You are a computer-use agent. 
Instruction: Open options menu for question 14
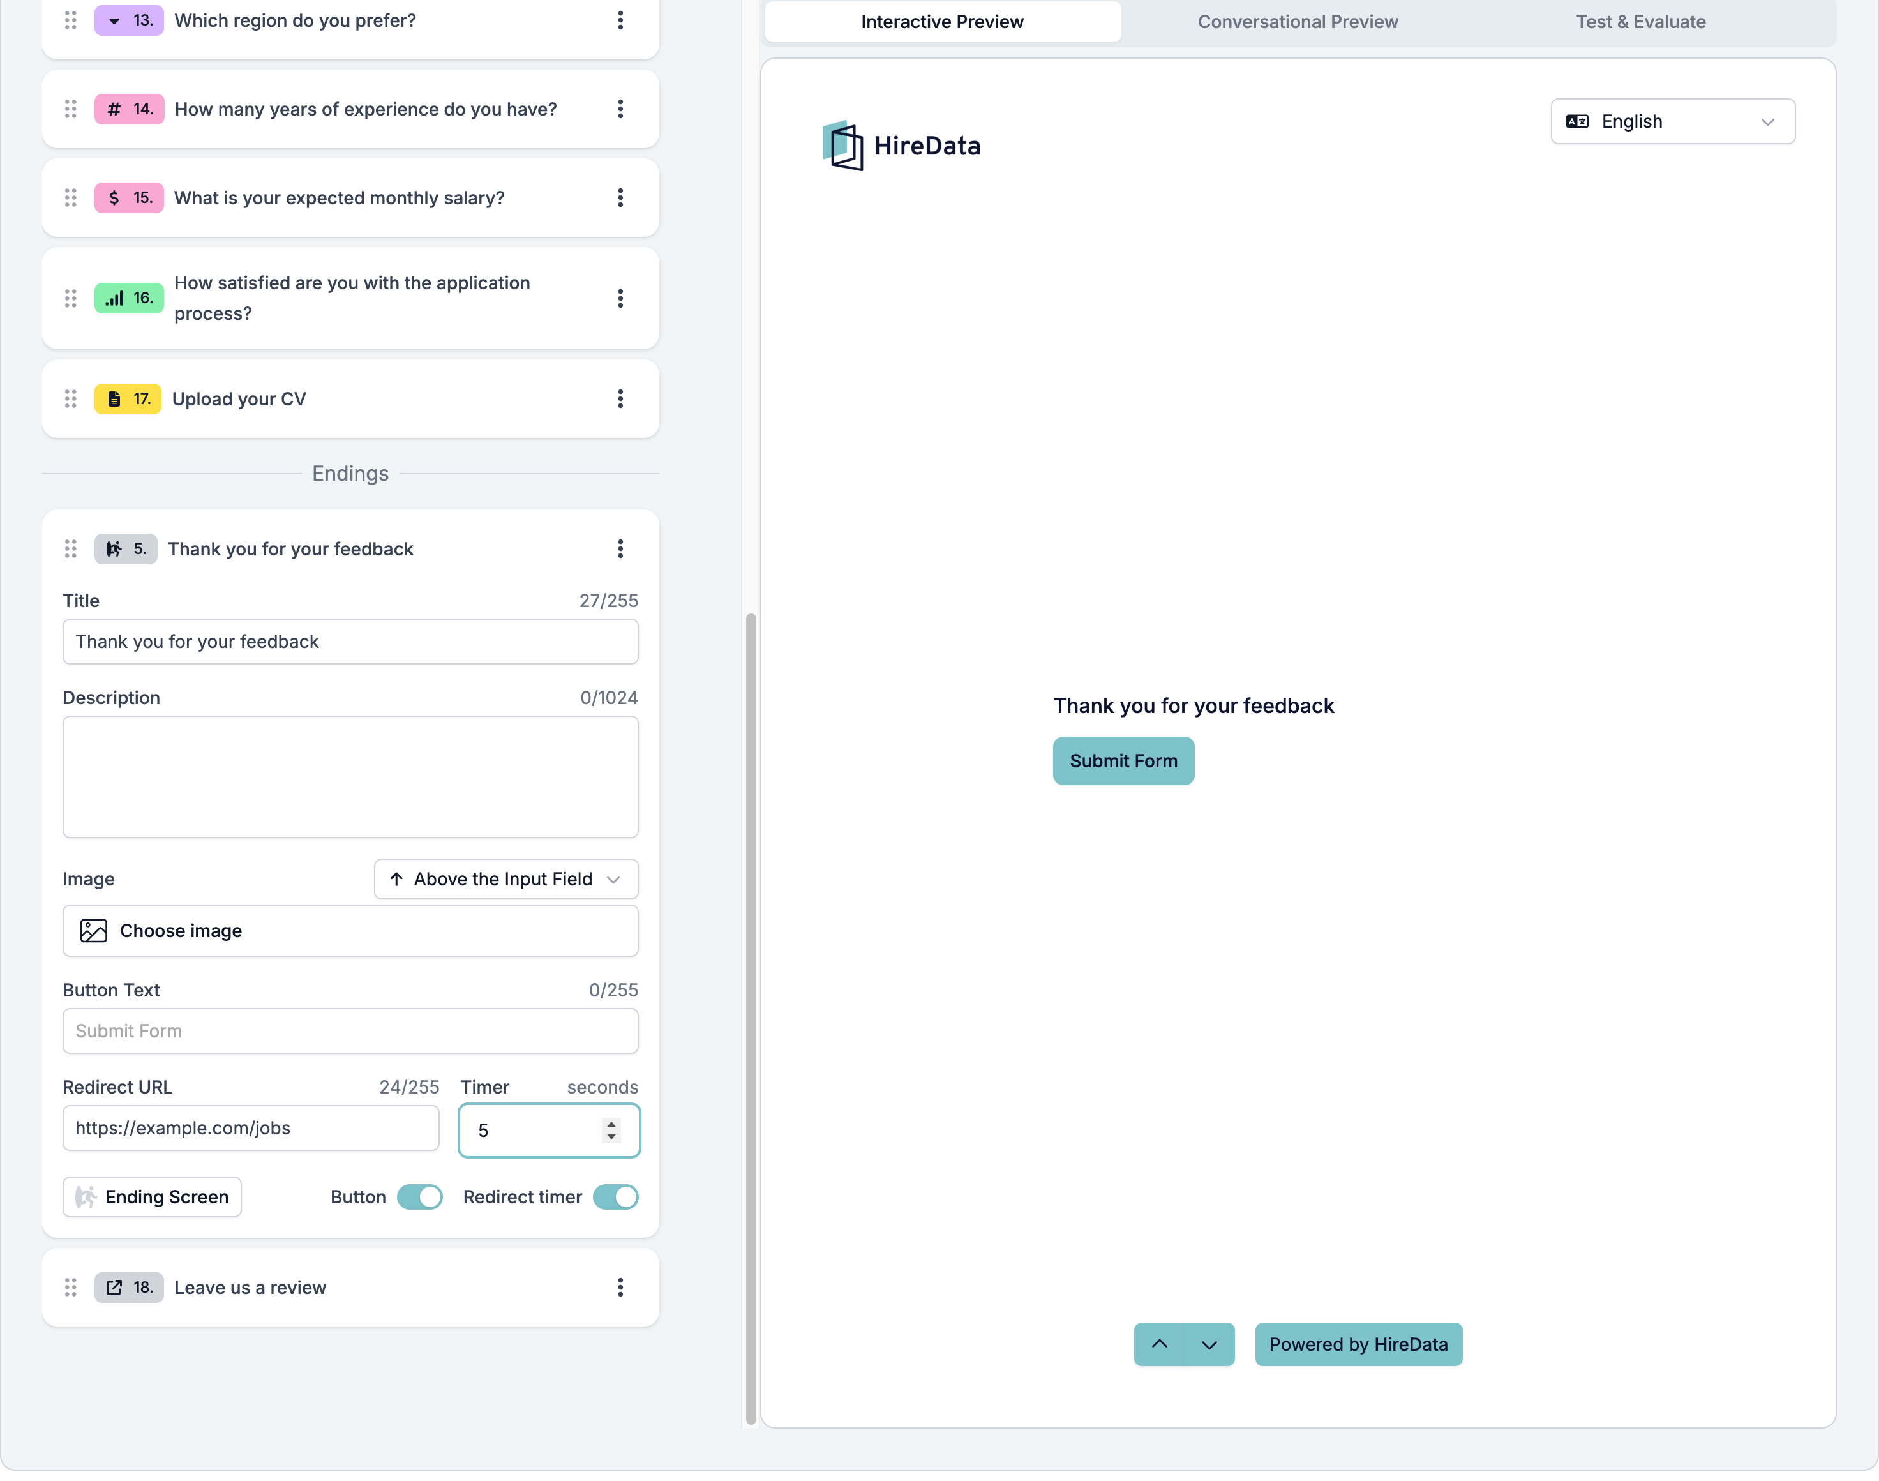click(620, 109)
